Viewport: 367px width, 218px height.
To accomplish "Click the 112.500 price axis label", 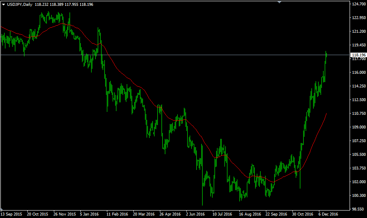I will [359, 100].
